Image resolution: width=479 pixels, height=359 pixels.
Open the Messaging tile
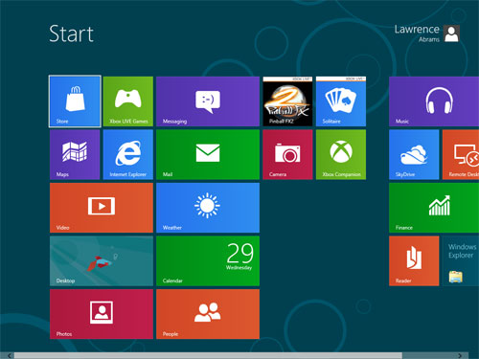click(208, 101)
